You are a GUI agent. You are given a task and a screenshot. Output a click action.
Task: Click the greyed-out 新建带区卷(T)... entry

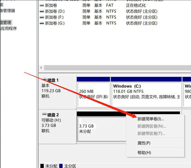click(151, 133)
